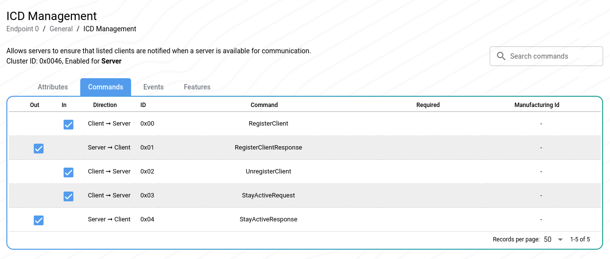Select the Commands tab
The height and width of the screenshot is (259, 610).
point(106,87)
